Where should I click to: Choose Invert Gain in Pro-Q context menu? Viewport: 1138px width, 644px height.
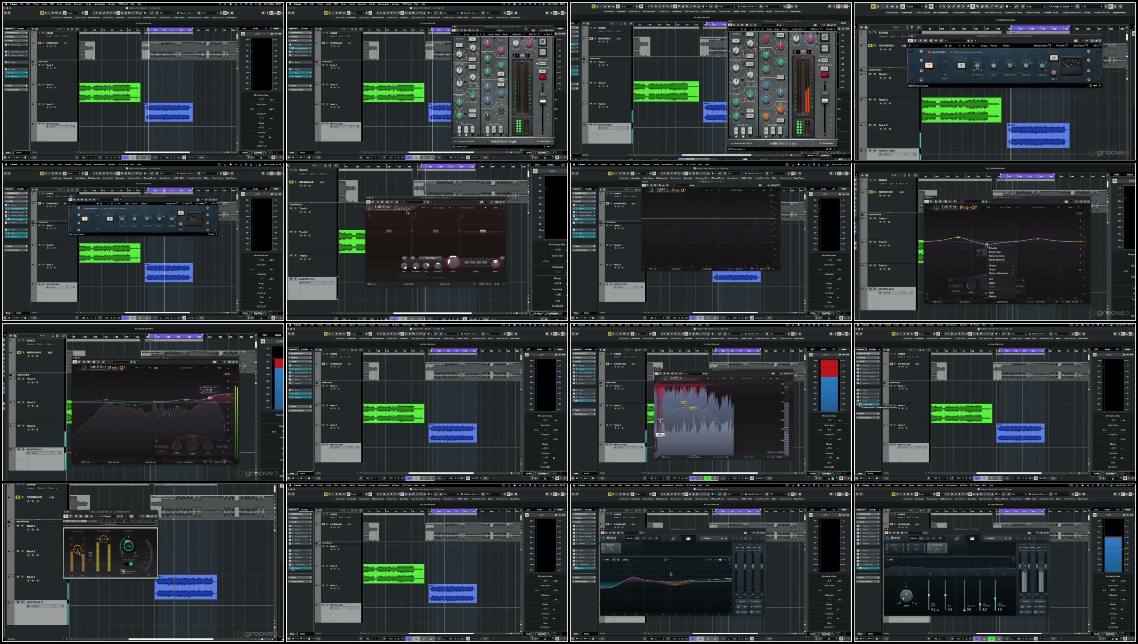(x=995, y=252)
